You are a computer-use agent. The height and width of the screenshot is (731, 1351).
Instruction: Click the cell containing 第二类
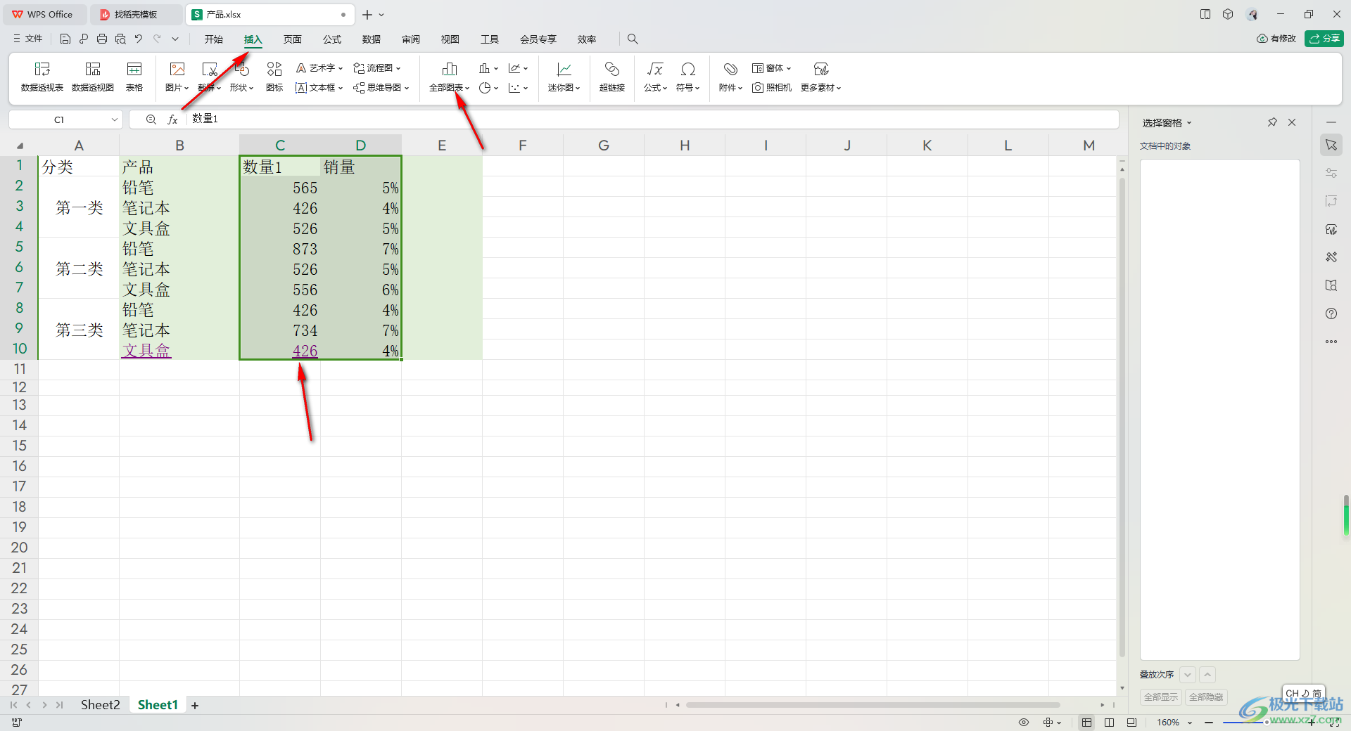click(79, 269)
